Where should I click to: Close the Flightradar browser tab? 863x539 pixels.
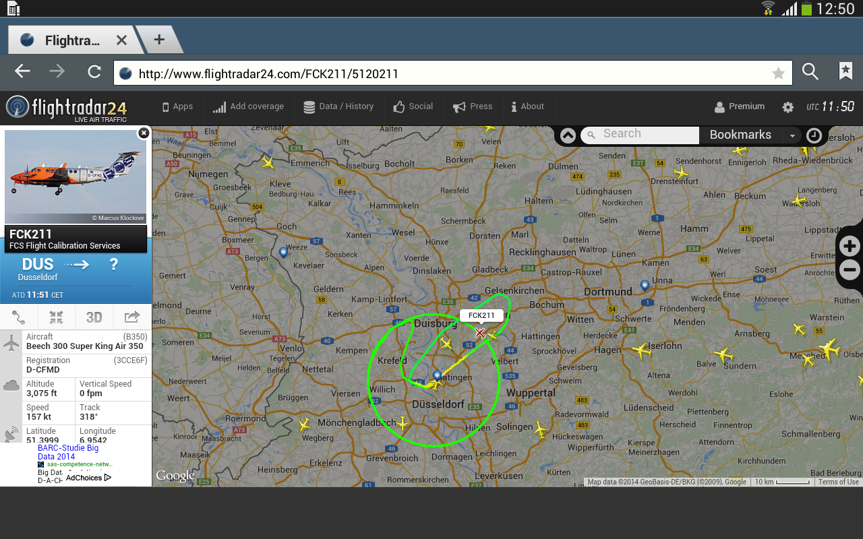pos(121,40)
